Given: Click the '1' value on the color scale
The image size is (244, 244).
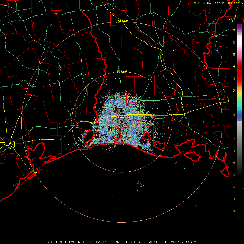Looking at the screenshot, I should coord(234,103).
